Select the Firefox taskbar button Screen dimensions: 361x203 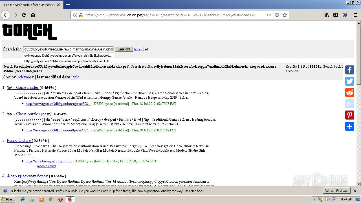(x=70, y=199)
